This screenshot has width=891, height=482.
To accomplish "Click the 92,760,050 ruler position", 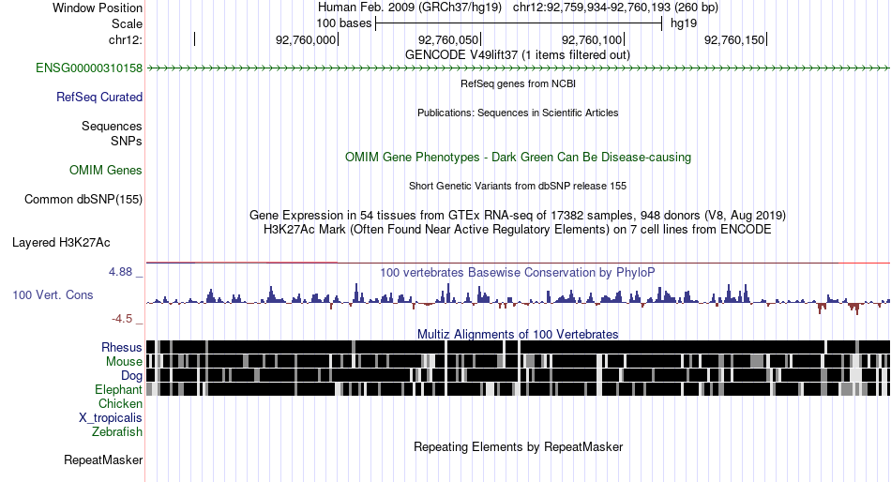I will click(x=448, y=39).
